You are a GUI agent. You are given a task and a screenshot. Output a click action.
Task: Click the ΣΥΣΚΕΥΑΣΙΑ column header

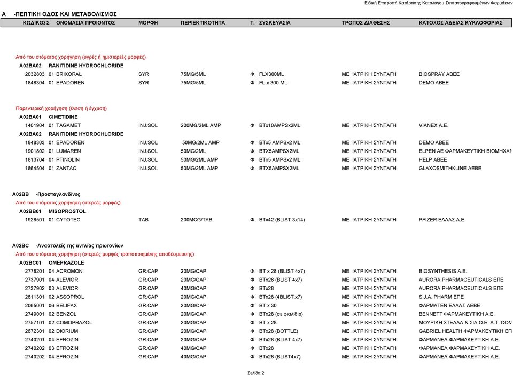275,23
